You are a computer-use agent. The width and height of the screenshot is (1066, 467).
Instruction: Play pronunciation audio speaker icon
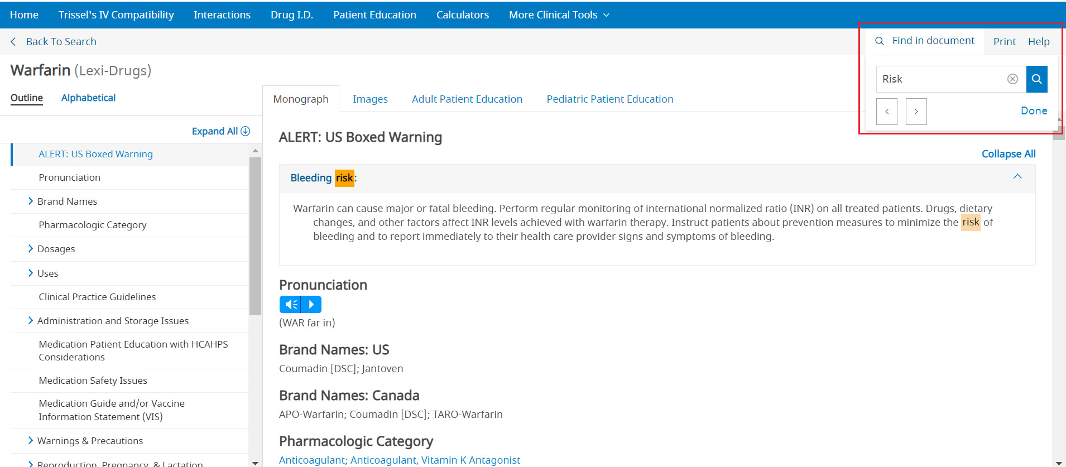tap(290, 305)
